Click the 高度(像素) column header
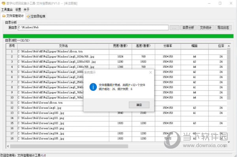 pyautogui.click(x=143, y=46)
